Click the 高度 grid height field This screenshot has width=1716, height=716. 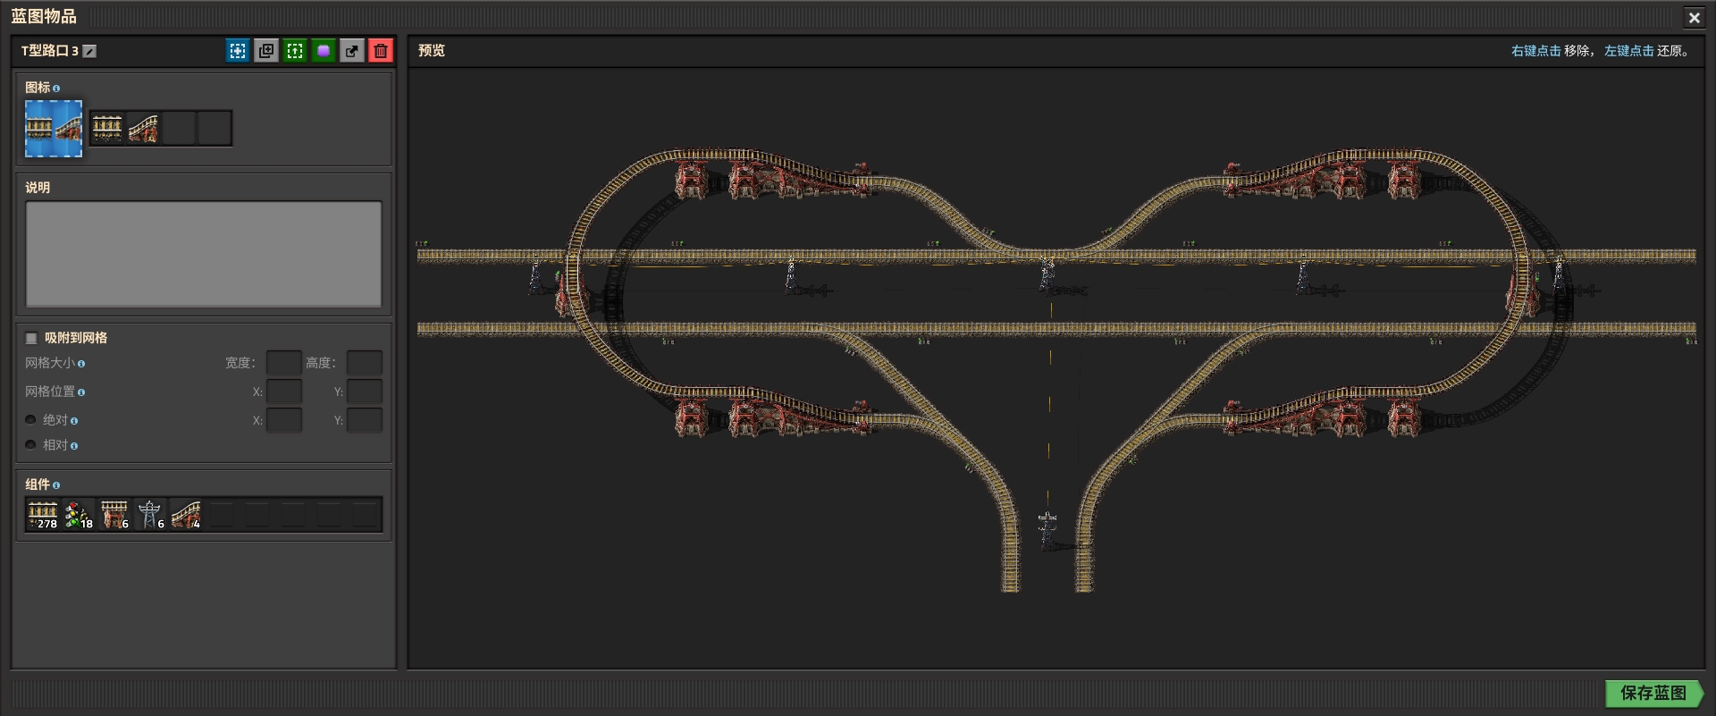(x=365, y=363)
